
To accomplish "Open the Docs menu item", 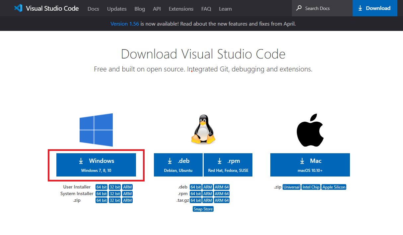I will (93, 9).
